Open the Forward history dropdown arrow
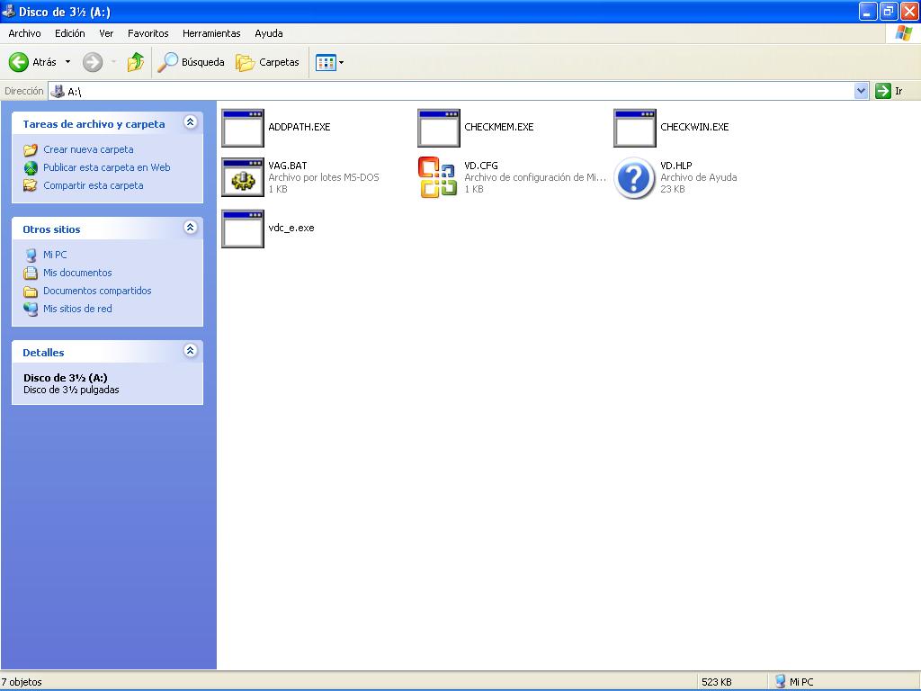 coord(113,62)
